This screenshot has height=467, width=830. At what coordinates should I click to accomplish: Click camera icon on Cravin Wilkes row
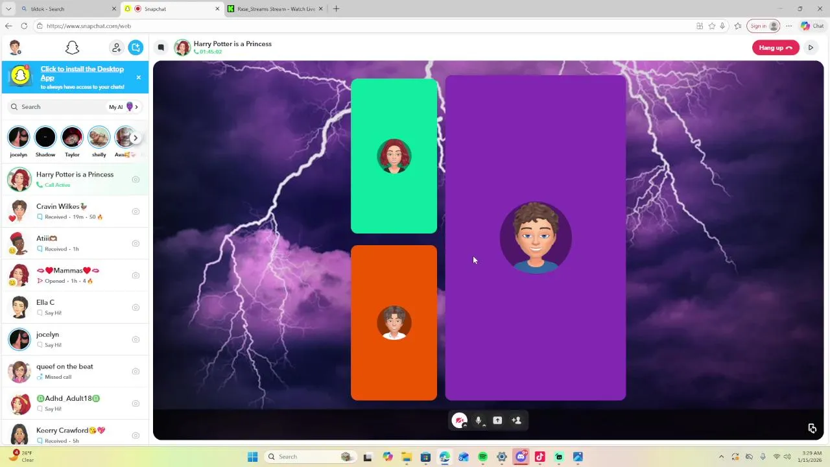136,211
